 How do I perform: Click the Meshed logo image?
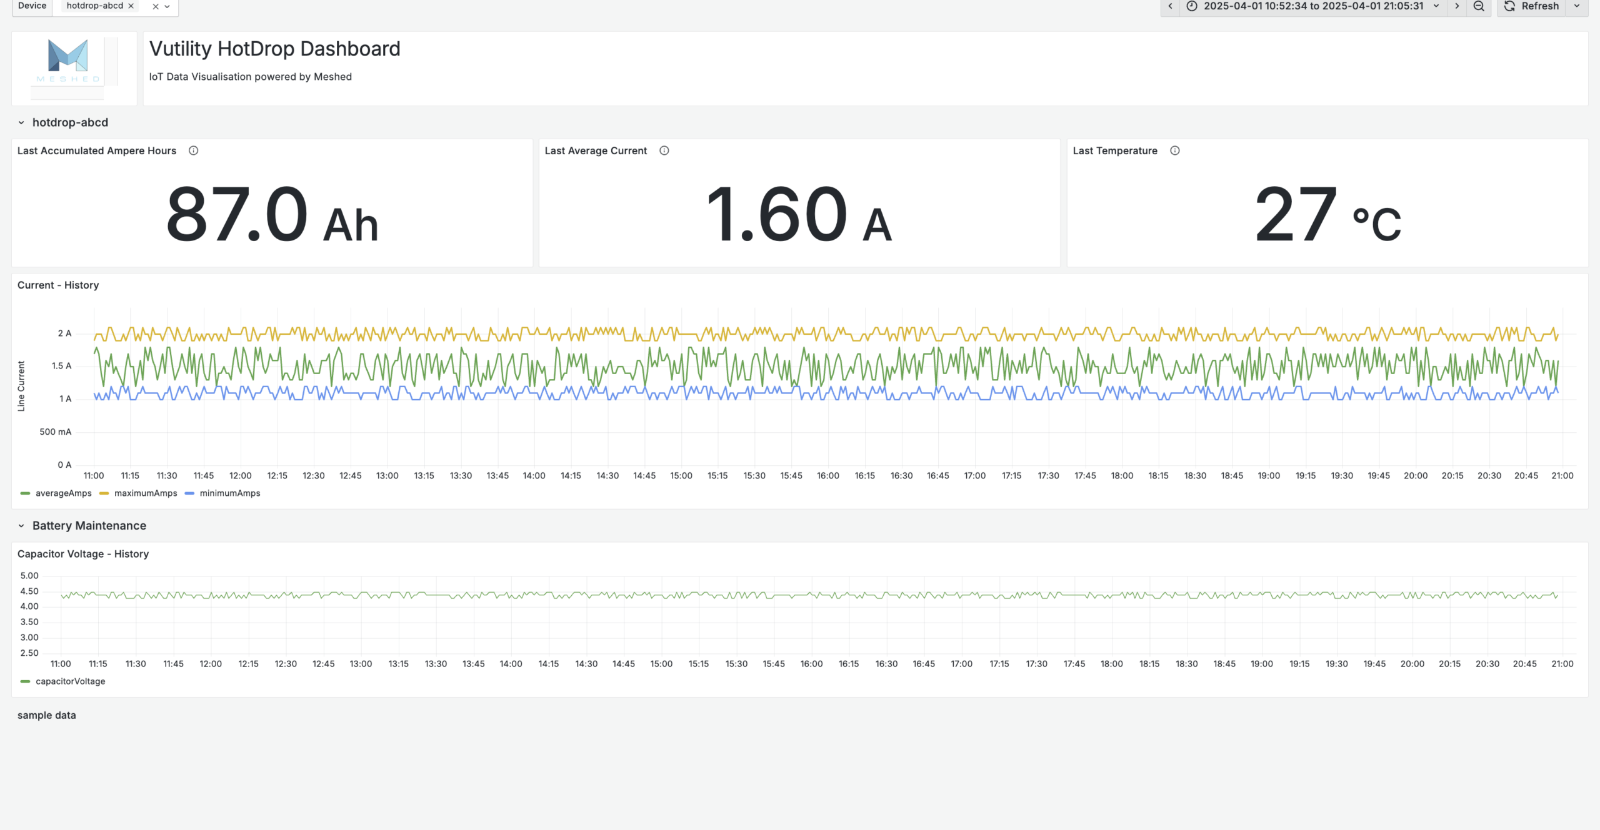tap(74, 68)
